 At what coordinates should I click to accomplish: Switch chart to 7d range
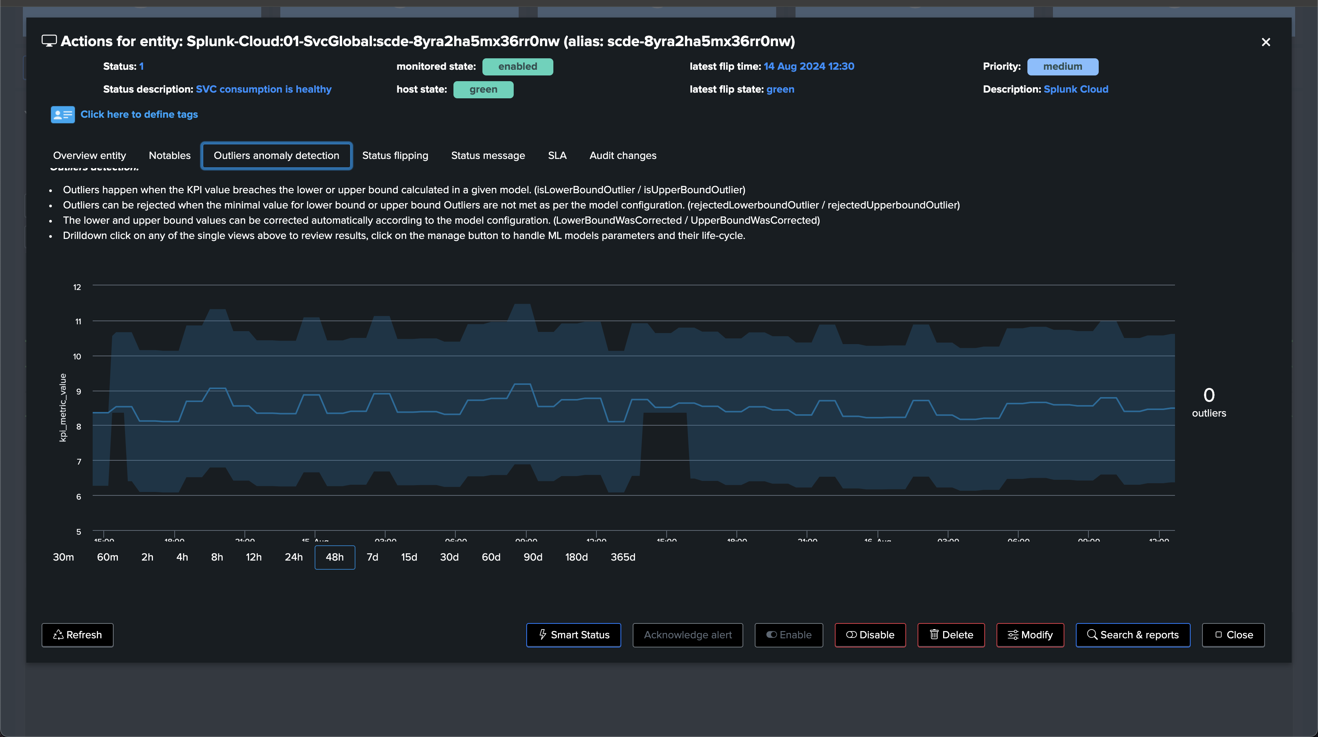373,557
